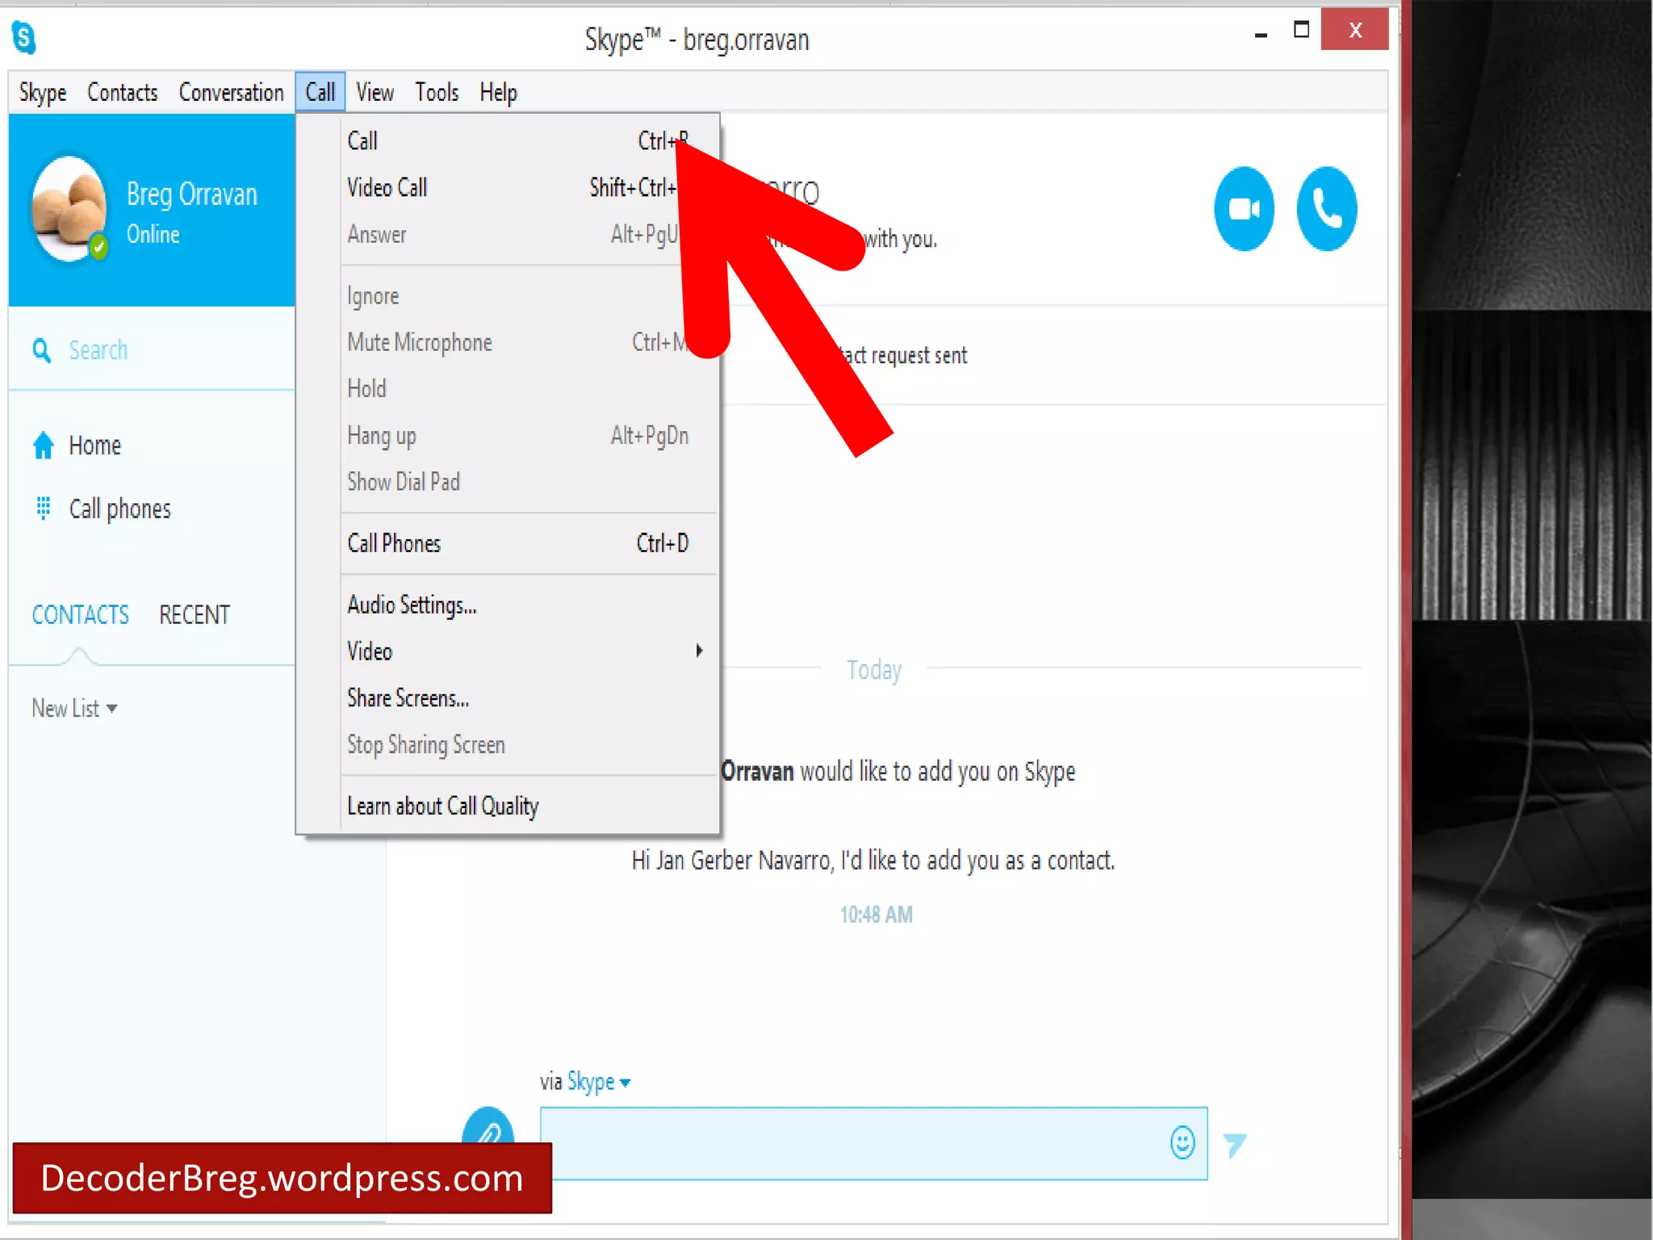The image size is (1653, 1240).
Task: Click the message text input box
Action: point(874,1143)
